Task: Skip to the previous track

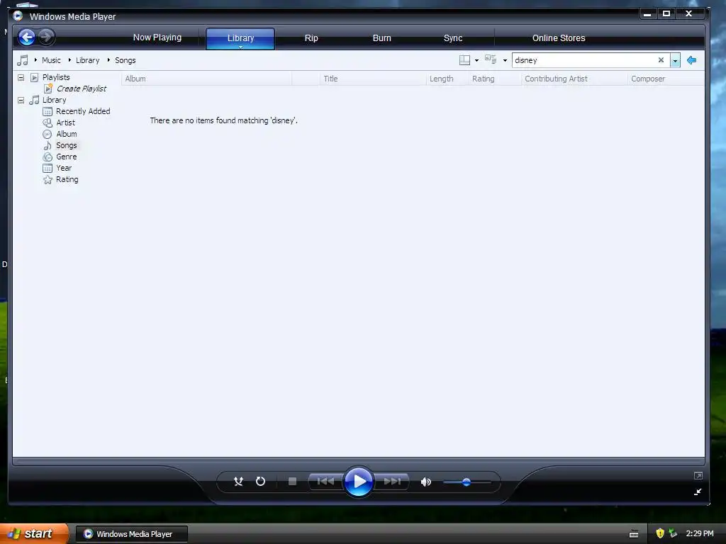Action: coord(325,482)
